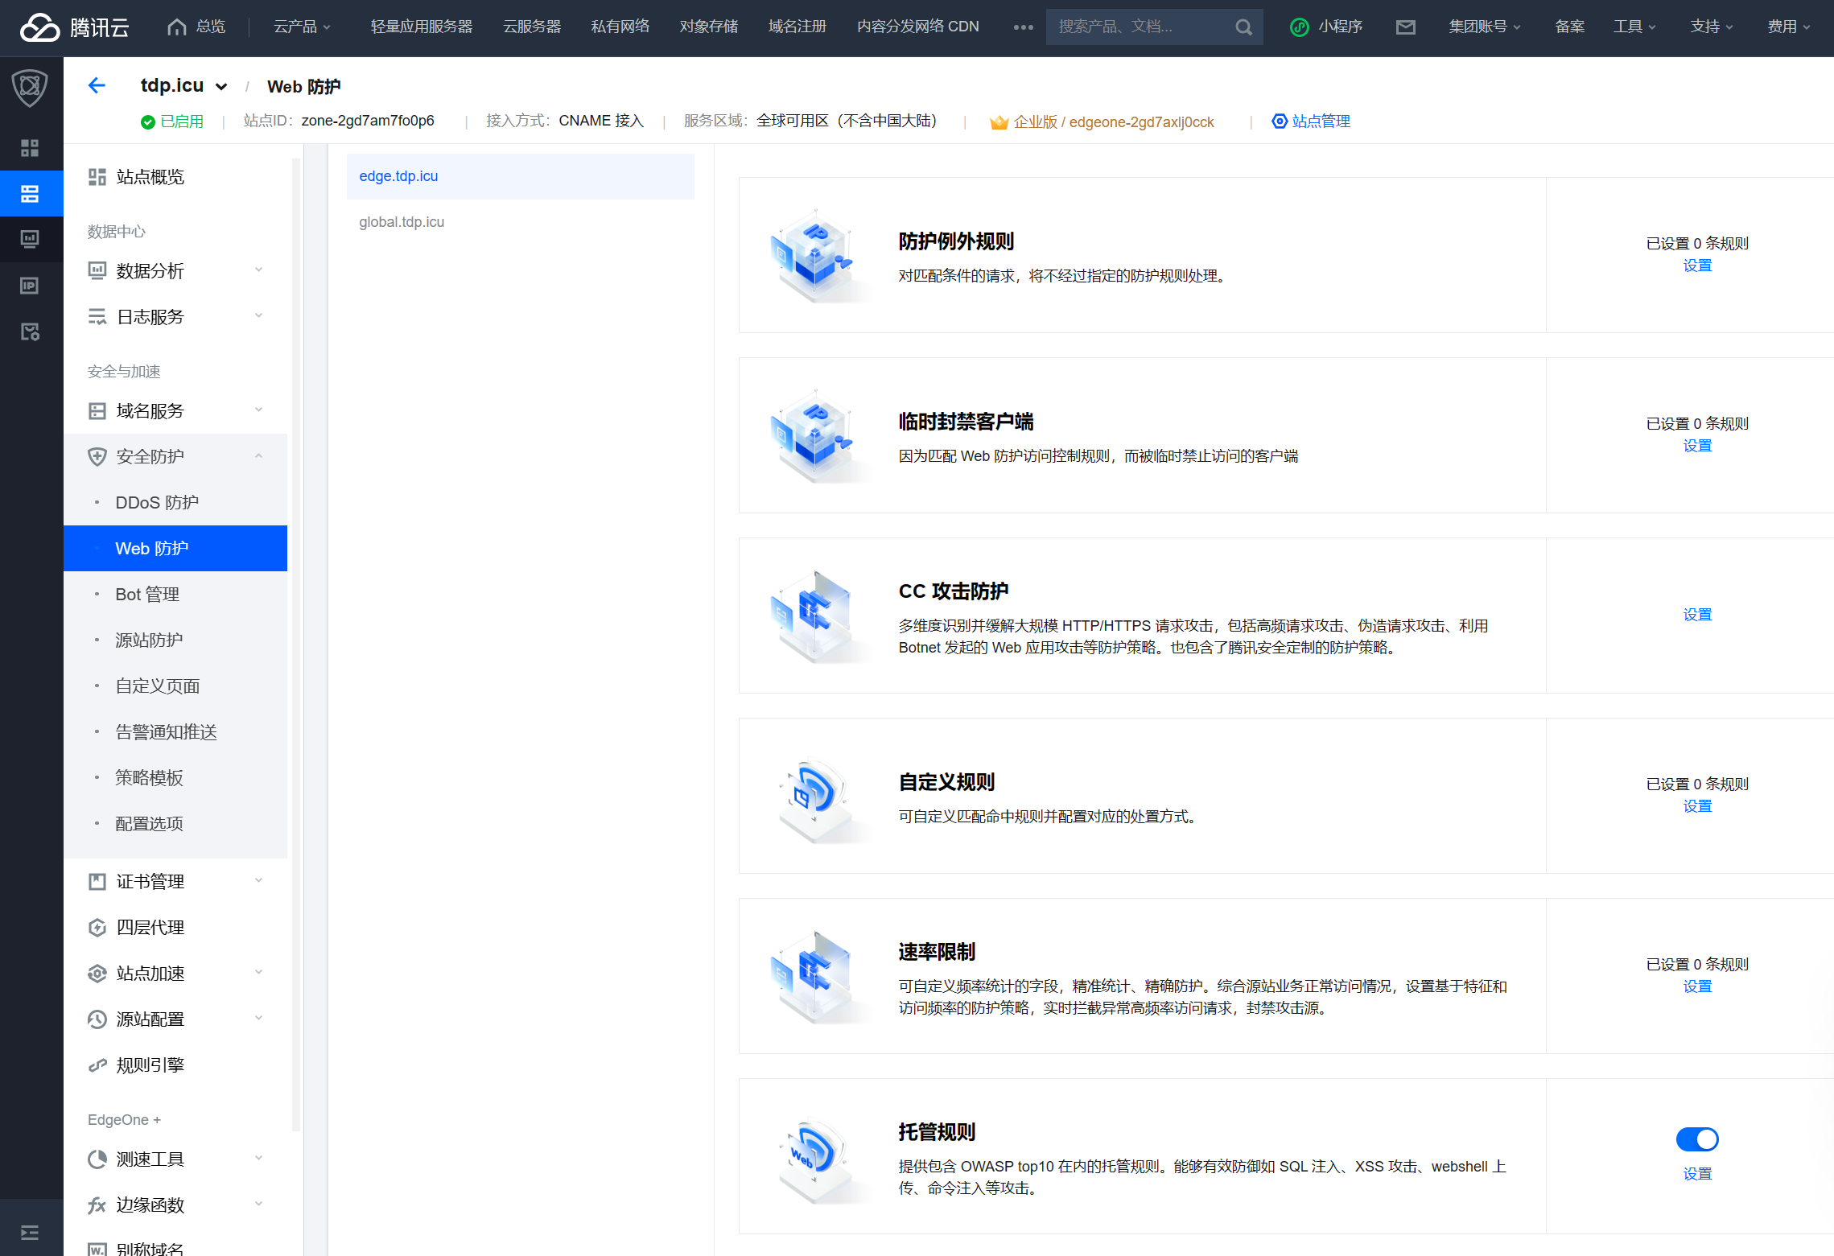Open DDoS 防护 submenu item
Image resolution: width=1834 pixels, height=1256 pixels.
(175, 503)
